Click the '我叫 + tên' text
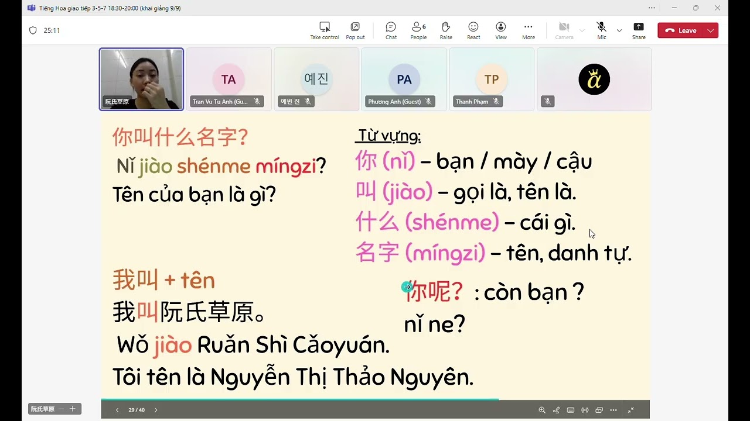This screenshot has width=750, height=421. click(163, 281)
